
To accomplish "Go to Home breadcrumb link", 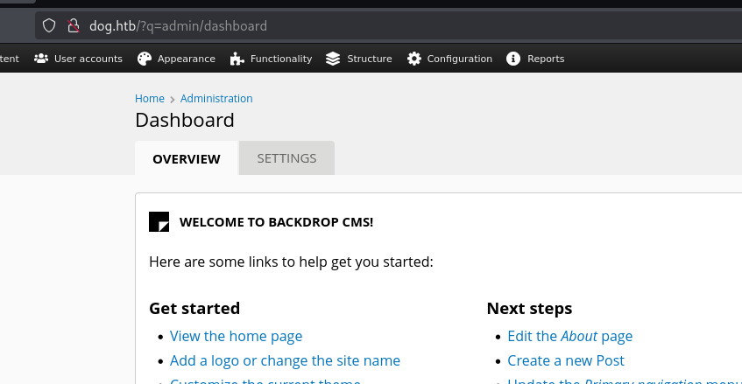I will [150, 99].
